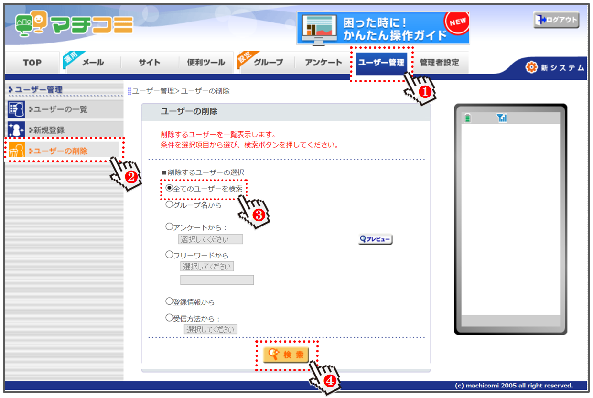The width and height of the screenshot is (593, 398).
Task: Expand the フリーワードから selection dropdown
Action: 207,266
